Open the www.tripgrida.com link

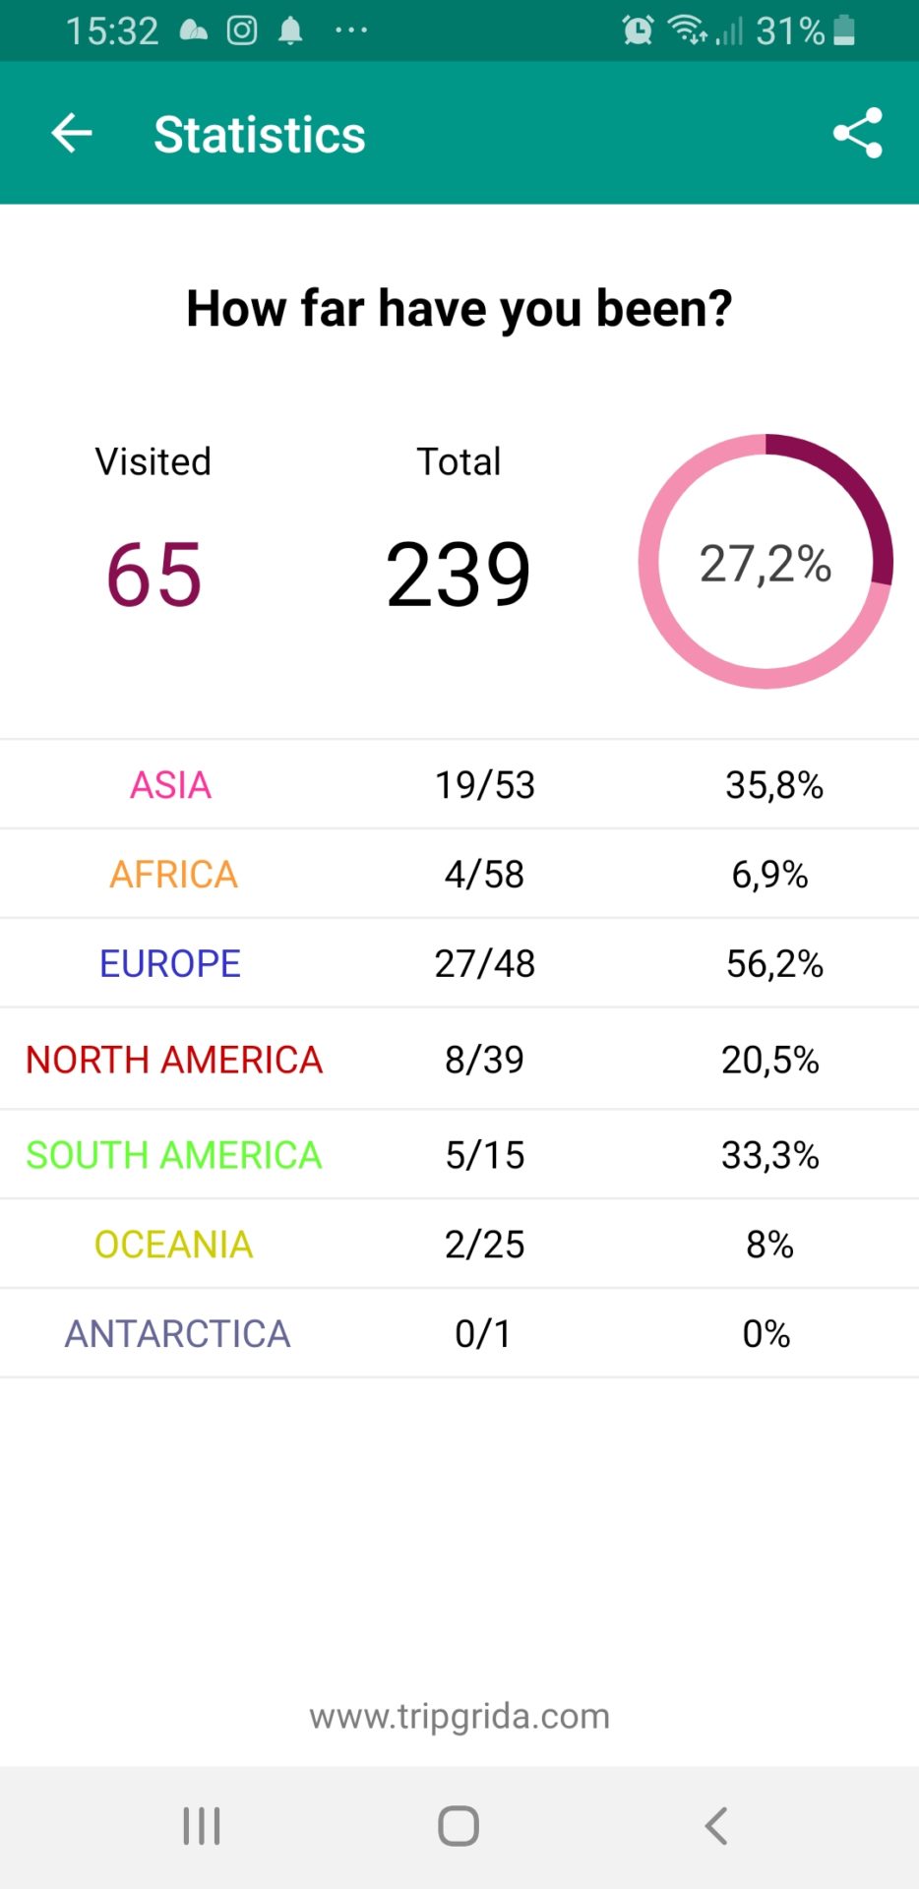[x=459, y=1717]
